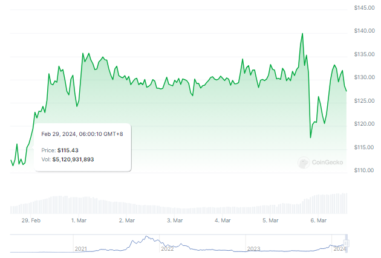Viewport: 381px width, 258px height.
Task: Click the 4. Mar date axis label
Action: [x=223, y=221]
